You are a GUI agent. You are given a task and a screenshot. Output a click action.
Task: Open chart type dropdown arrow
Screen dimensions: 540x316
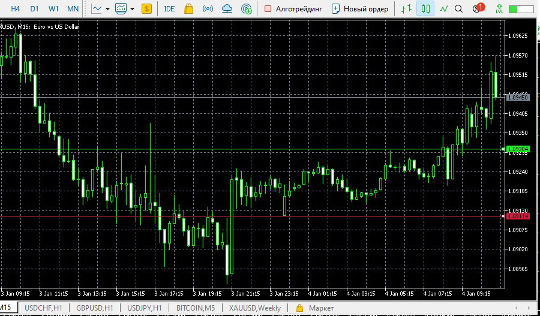click(107, 9)
